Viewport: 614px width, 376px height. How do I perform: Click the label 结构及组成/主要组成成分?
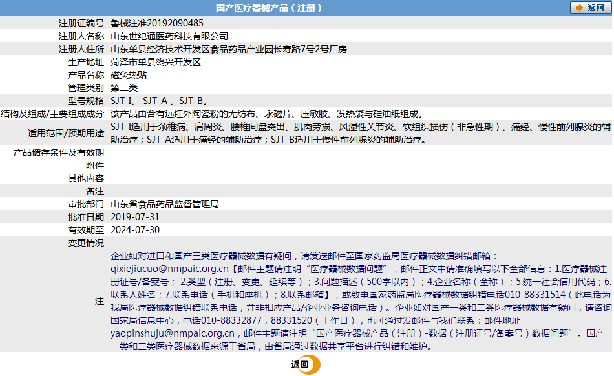(52, 114)
